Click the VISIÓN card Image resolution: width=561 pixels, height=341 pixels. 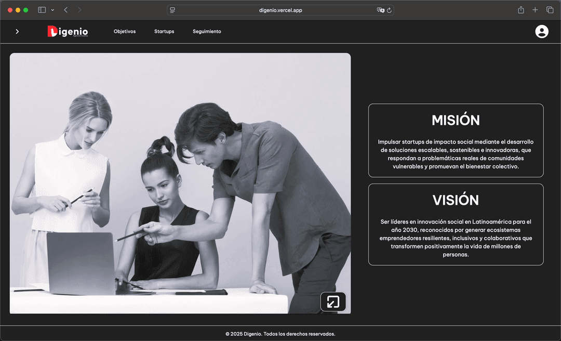click(x=456, y=225)
